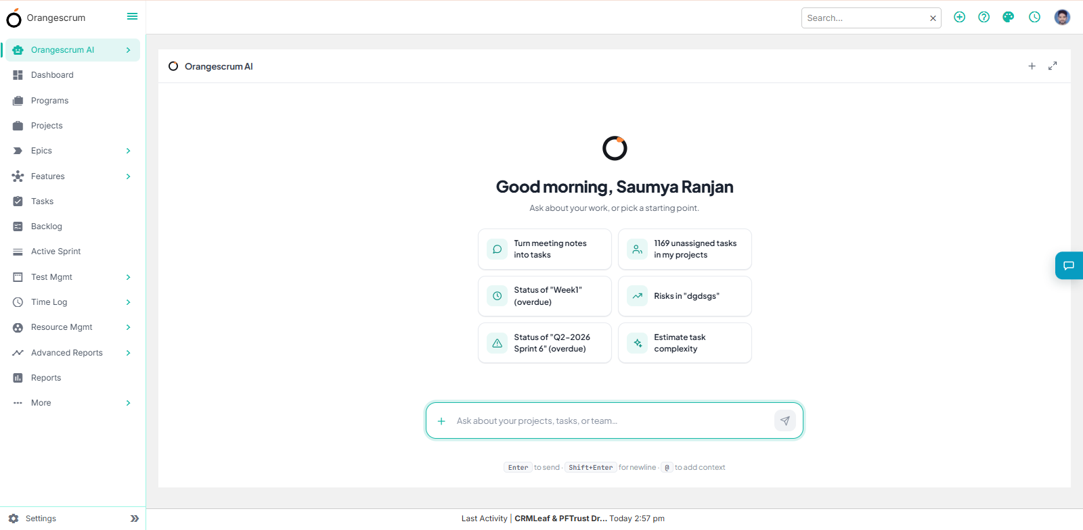
Task: Open the Projects menu item
Action: 72,126
